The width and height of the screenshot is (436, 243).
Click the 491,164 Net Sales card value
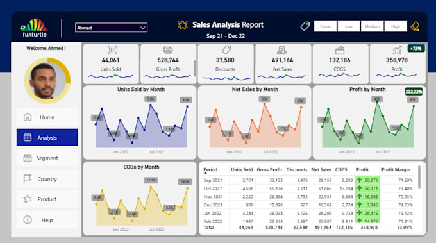pyautogui.click(x=282, y=60)
